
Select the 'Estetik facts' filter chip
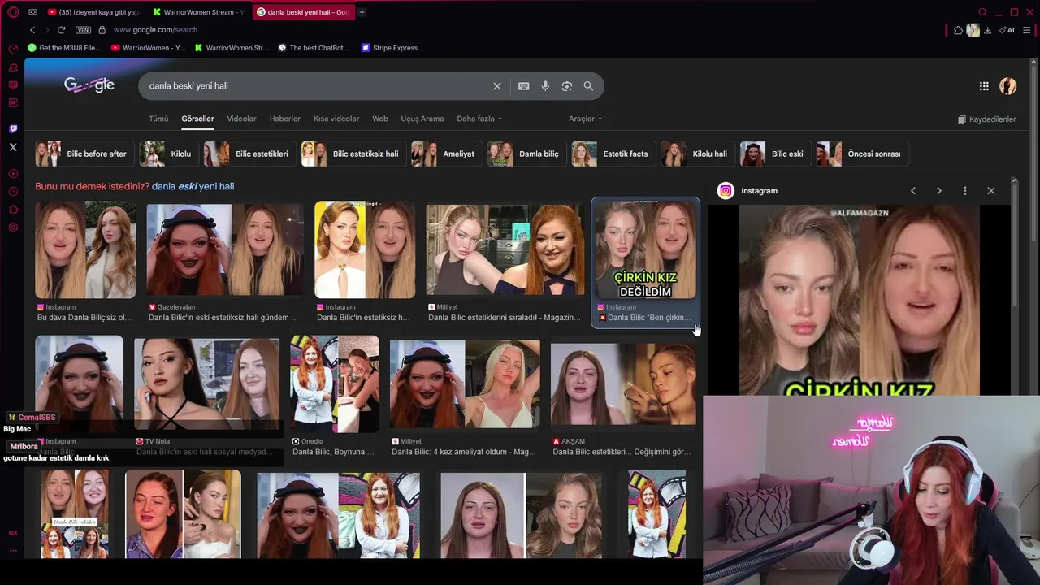pyautogui.click(x=614, y=154)
